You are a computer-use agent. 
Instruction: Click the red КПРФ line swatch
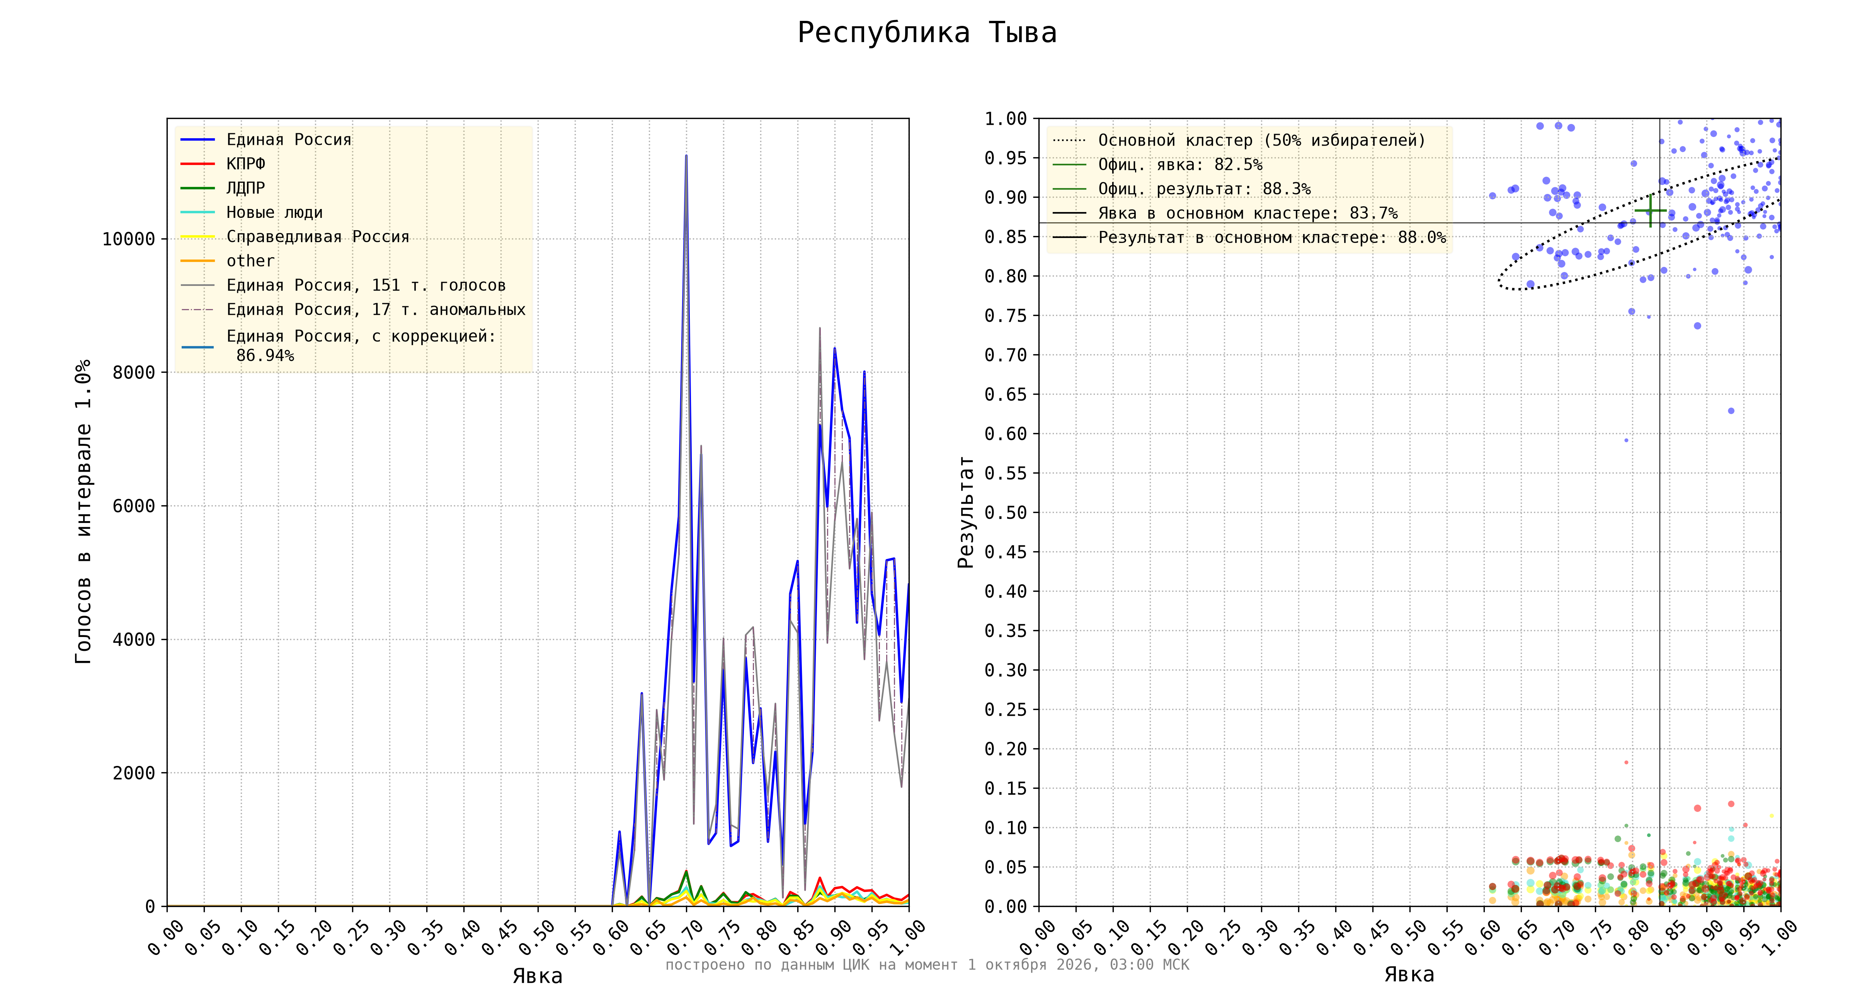[197, 164]
